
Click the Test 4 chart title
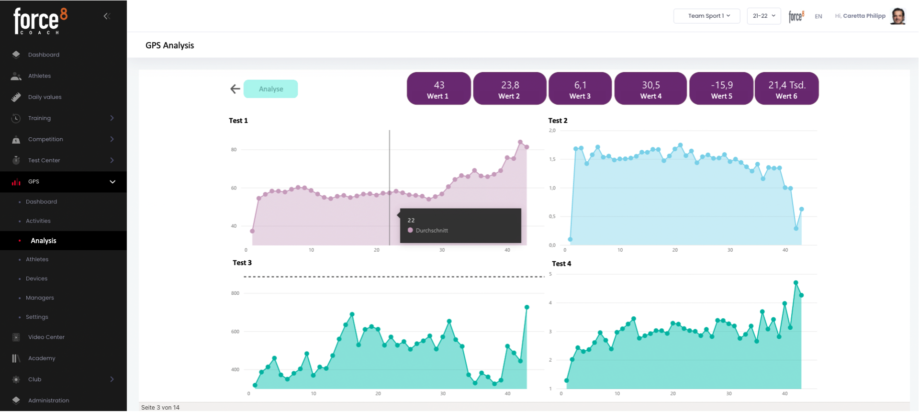561,264
